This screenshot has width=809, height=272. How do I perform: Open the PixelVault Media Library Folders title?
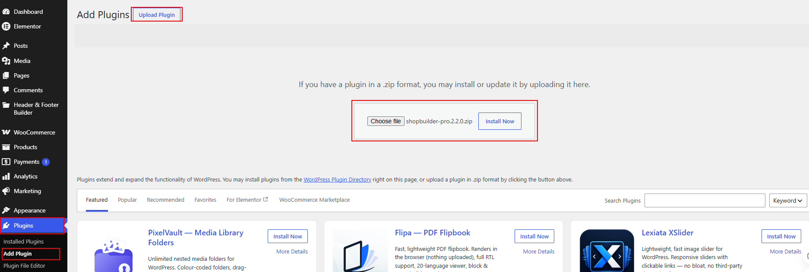(196, 238)
